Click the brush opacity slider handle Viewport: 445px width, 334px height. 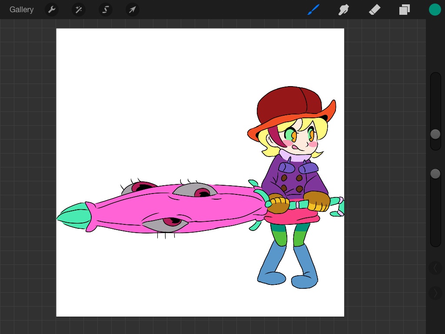[435, 174]
